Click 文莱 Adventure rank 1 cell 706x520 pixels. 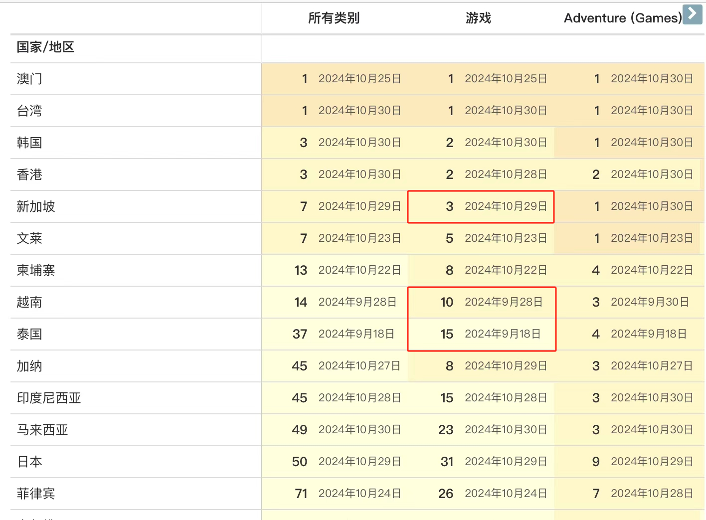[629, 238]
